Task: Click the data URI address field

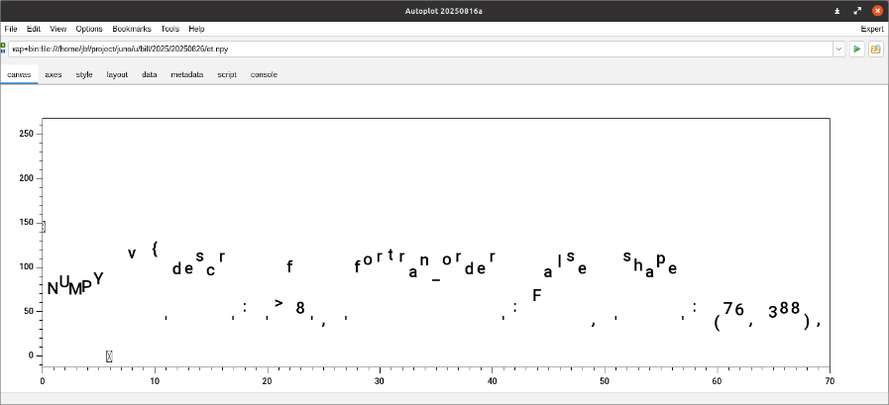Action: tap(416, 49)
